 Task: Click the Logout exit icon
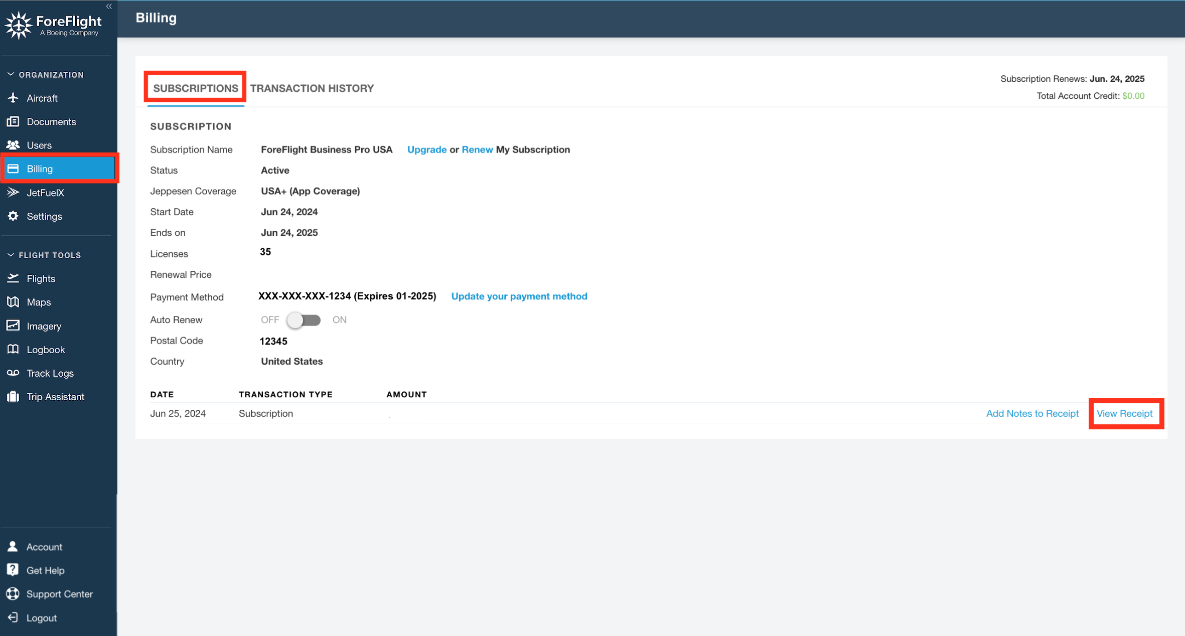[x=13, y=617]
